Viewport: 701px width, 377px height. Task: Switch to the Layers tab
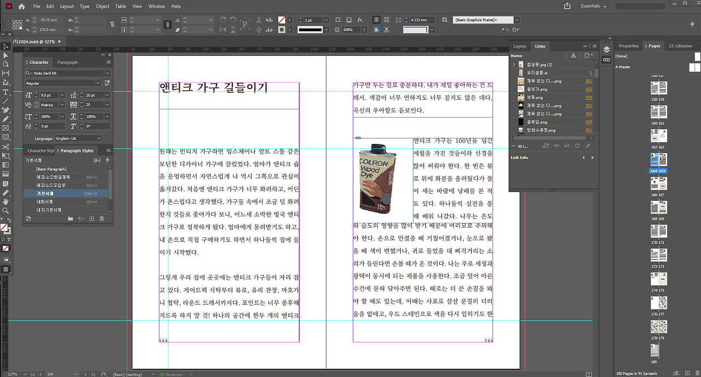[x=519, y=47]
